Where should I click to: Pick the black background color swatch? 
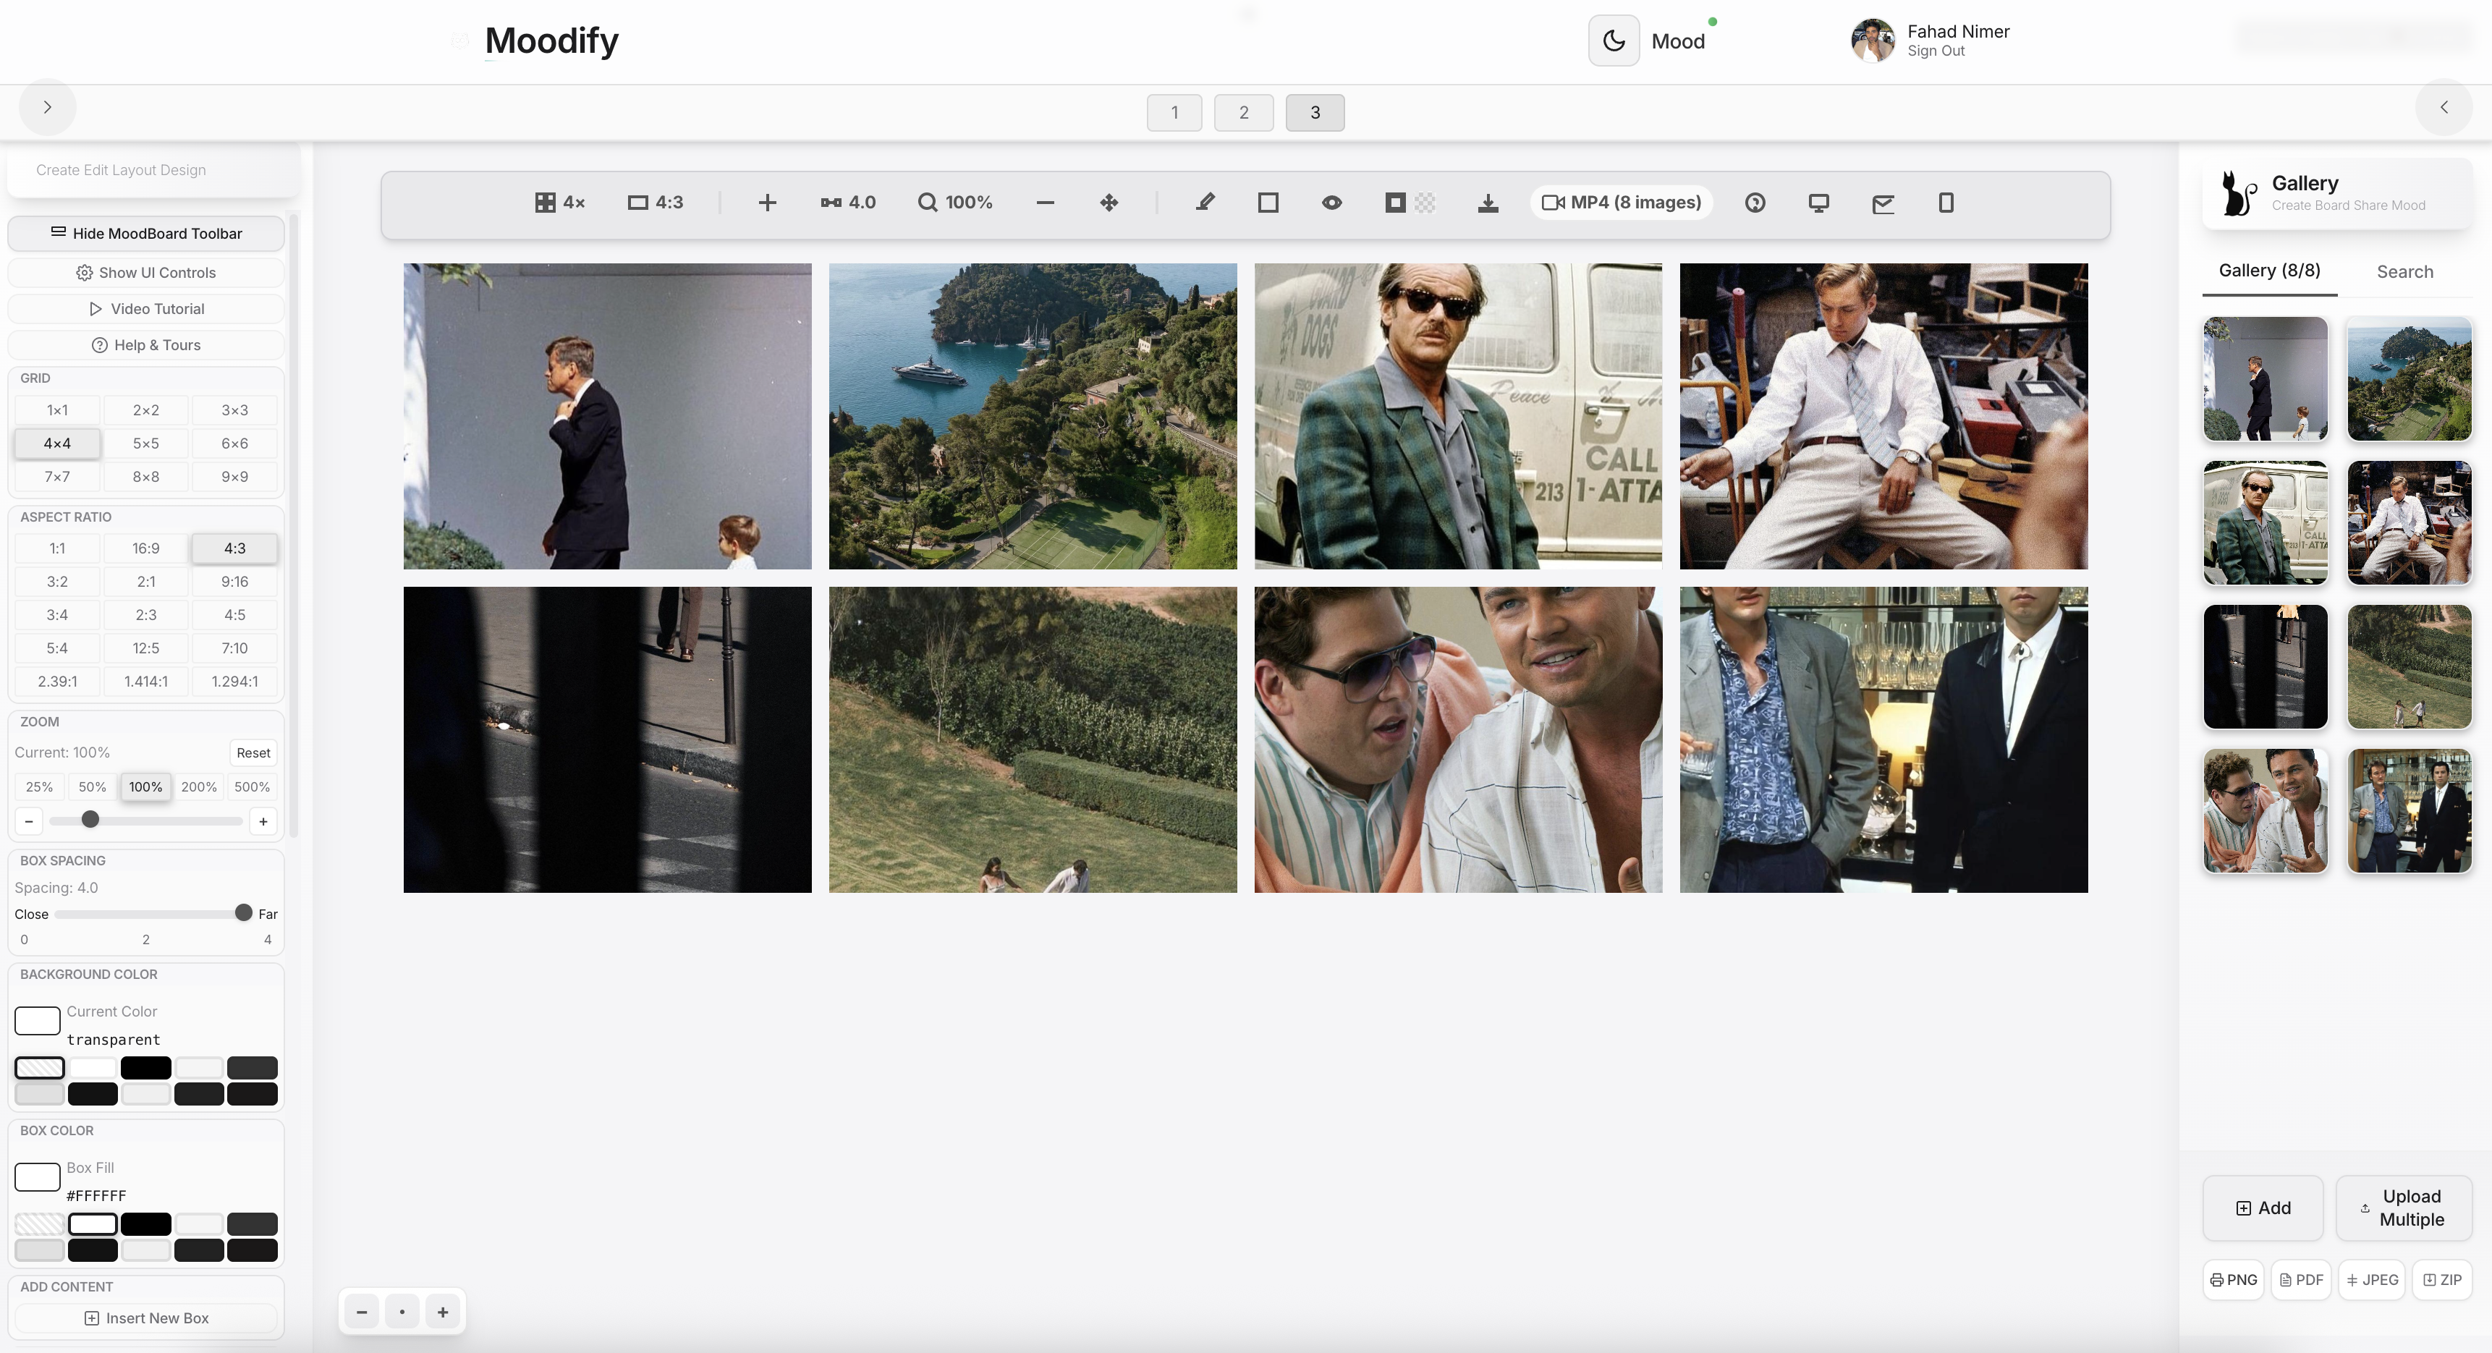(x=146, y=1068)
